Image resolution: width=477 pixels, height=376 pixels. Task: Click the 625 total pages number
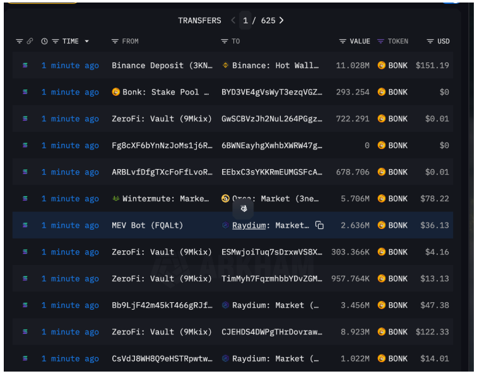pos(268,20)
